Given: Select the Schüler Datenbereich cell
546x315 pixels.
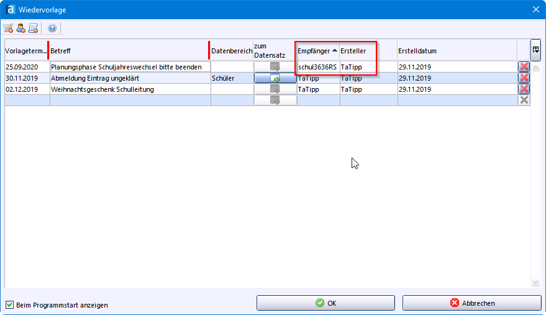Looking at the screenshot, I should point(232,78).
